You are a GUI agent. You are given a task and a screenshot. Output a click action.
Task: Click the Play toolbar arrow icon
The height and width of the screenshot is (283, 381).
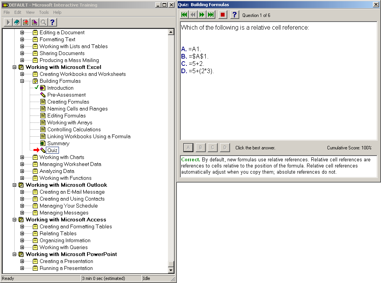point(8,22)
